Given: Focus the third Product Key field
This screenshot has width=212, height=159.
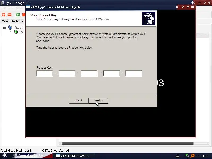Looking at the screenshot, I should [89, 73].
